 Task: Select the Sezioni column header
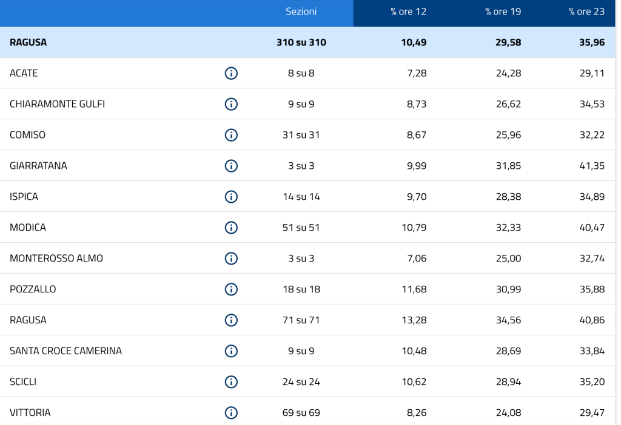point(301,12)
